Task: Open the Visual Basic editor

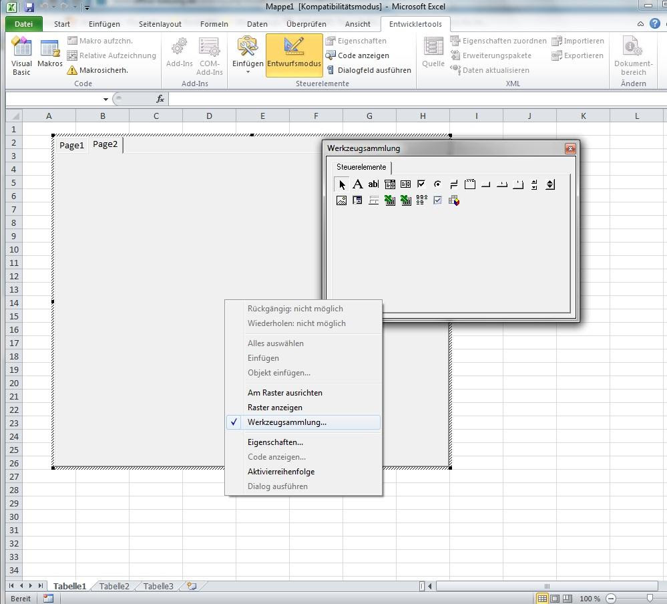Action: pyautogui.click(x=21, y=56)
